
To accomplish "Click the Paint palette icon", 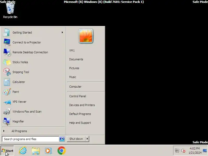I will coord(7,92).
